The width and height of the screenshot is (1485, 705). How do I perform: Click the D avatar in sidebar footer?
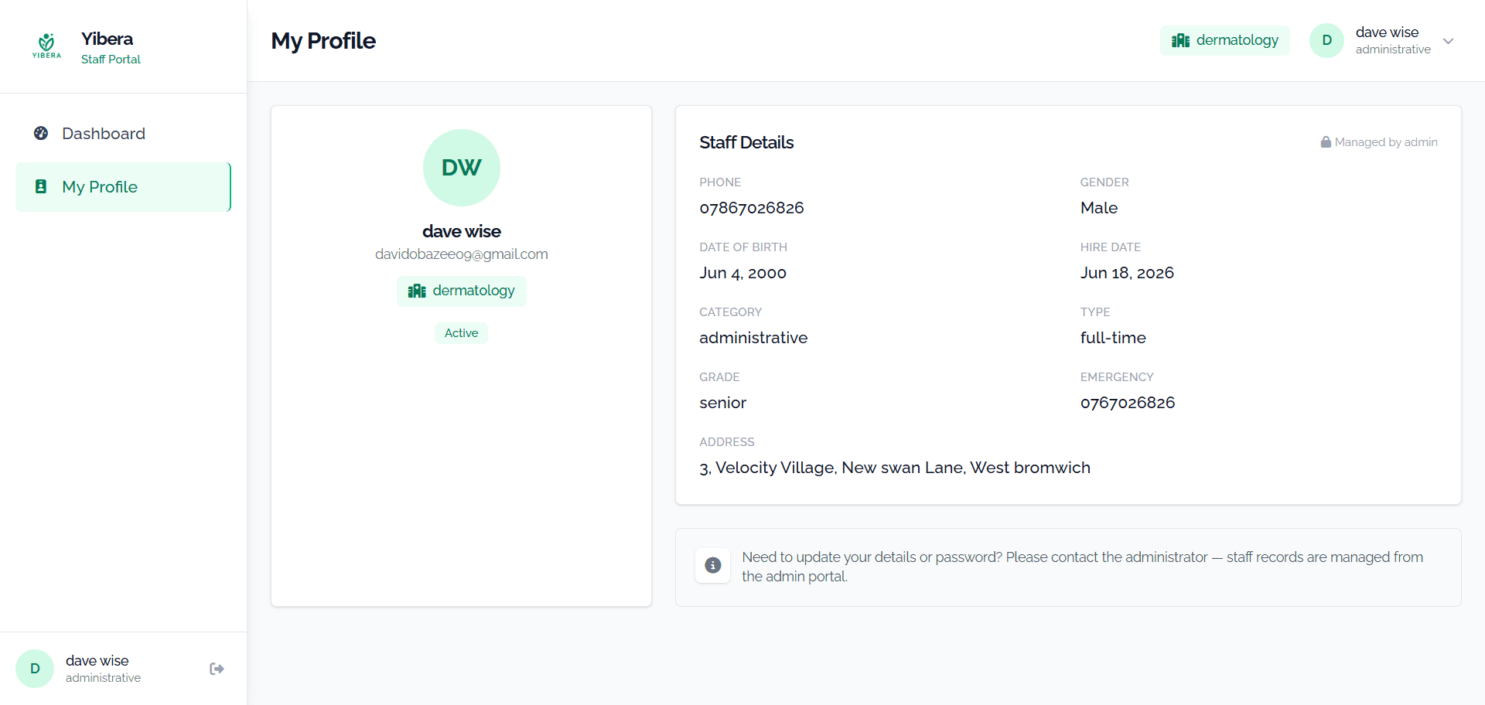35,669
